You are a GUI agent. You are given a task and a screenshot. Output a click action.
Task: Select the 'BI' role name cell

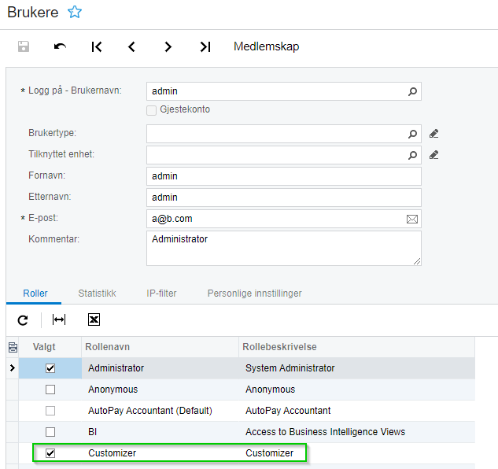click(160, 432)
